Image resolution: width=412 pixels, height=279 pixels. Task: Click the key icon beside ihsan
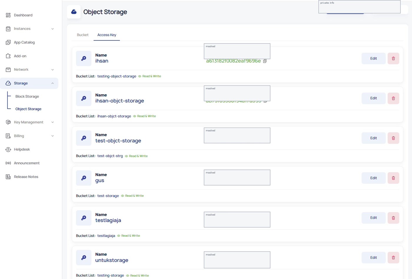pos(84,58)
